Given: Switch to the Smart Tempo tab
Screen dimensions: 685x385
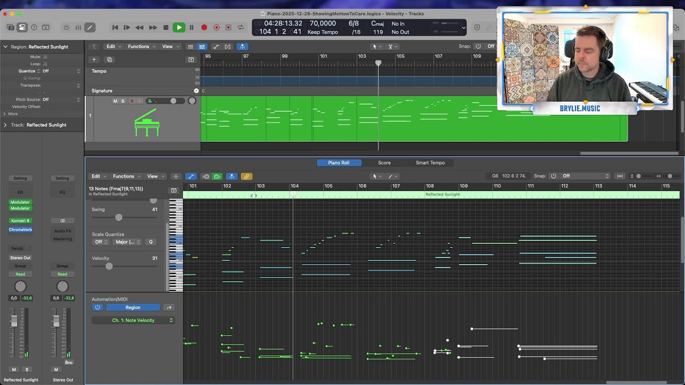Looking at the screenshot, I should pos(430,163).
